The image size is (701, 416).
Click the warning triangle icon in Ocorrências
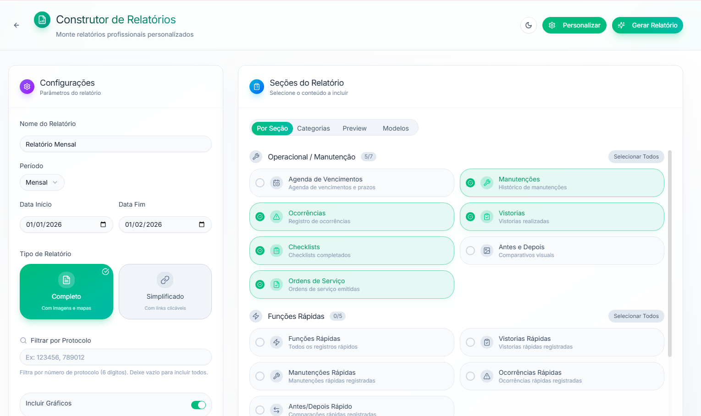pyautogui.click(x=276, y=217)
